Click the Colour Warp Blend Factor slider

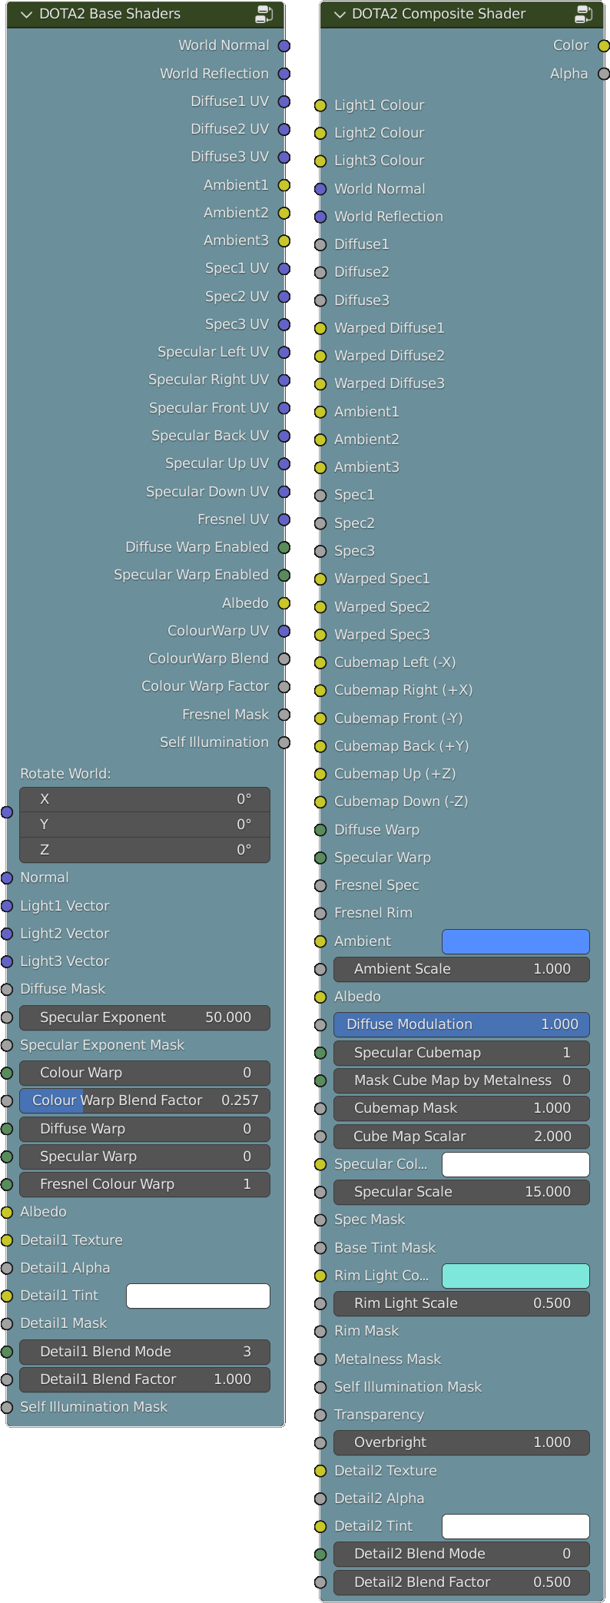pos(144,1100)
